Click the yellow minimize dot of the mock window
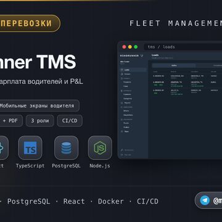 tap(130, 47)
